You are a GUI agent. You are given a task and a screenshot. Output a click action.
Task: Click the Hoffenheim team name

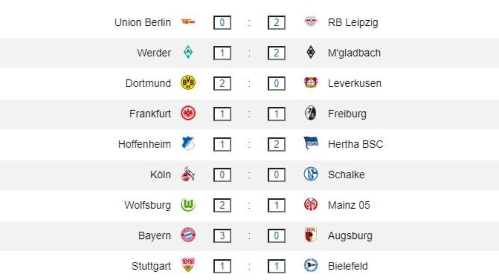click(x=144, y=144)
